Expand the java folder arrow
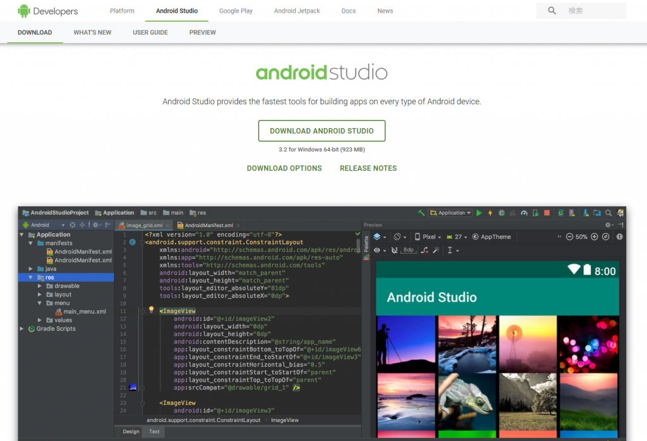647x441 pixels. coord(30,269)
